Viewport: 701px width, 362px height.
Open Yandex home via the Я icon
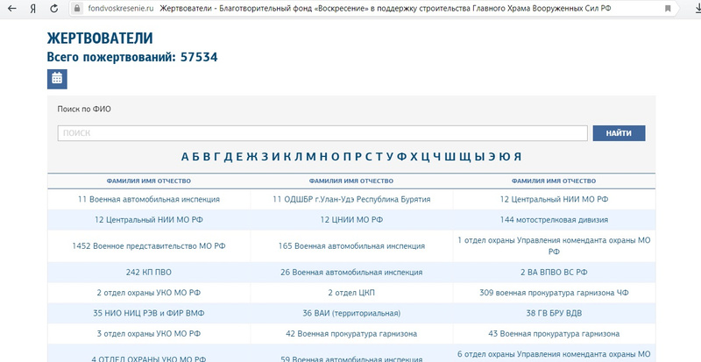pos(33,8)
